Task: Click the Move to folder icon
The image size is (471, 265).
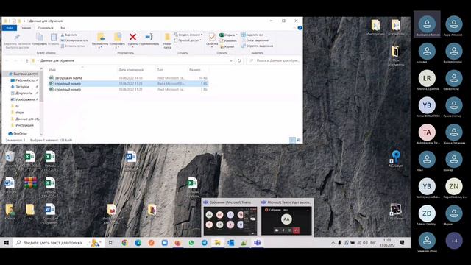Action: (x=101, y=38)
